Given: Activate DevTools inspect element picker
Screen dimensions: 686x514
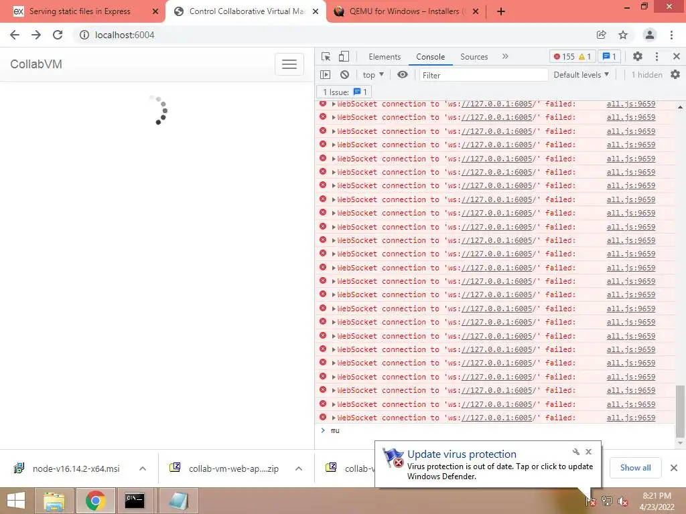Looking at the screenshot, I should [x=326, y=56].
